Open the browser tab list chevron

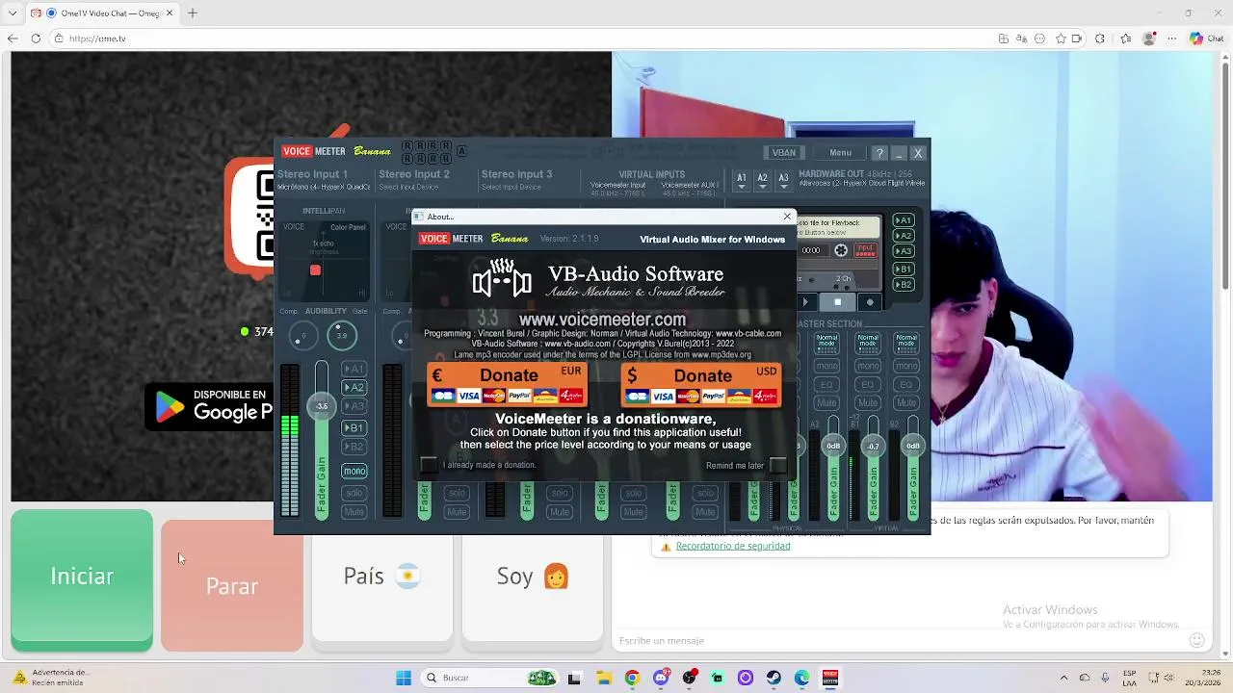point(13,13)
